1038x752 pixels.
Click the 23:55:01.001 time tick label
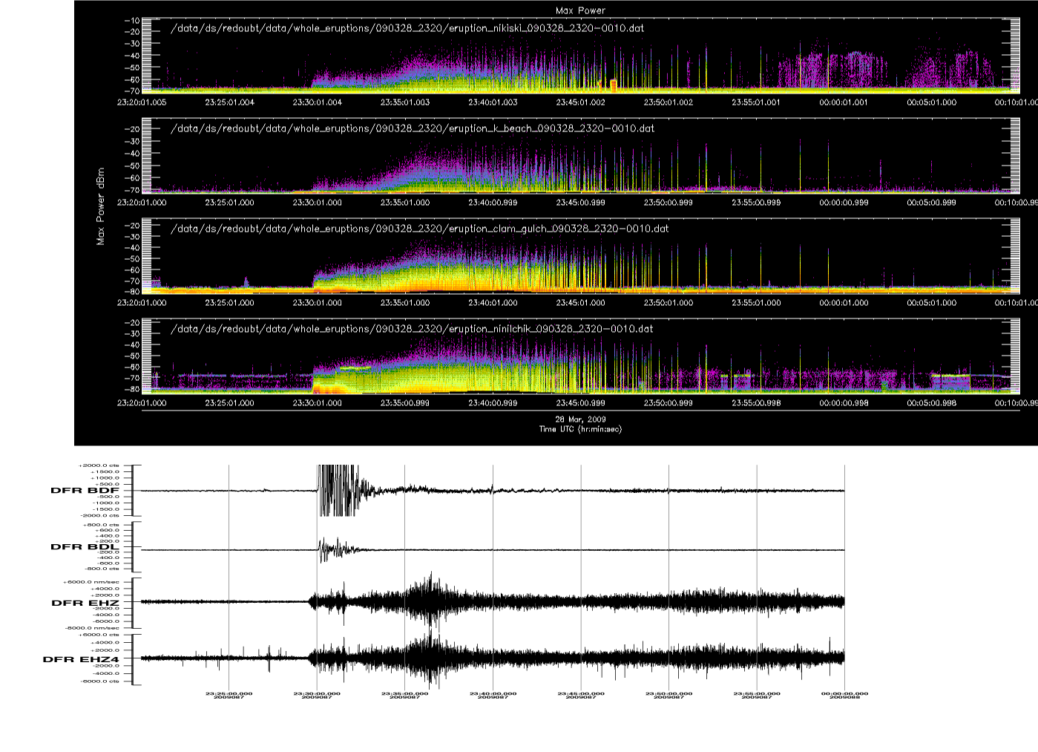pos(755,102)
